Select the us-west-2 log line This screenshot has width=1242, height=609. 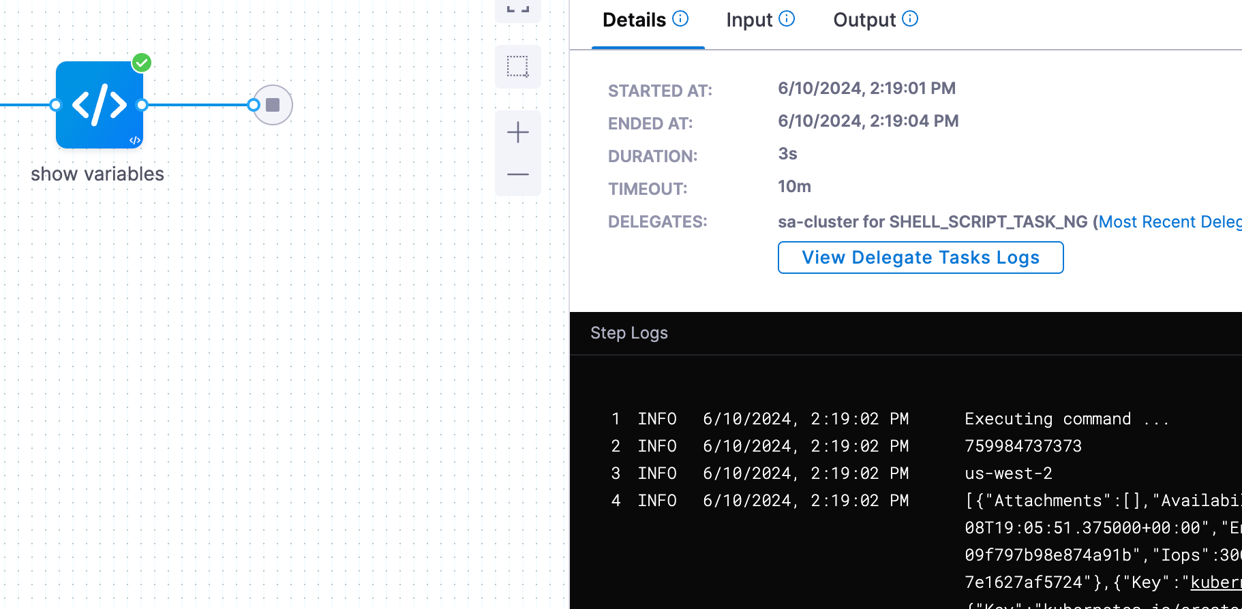(1008, 473)
